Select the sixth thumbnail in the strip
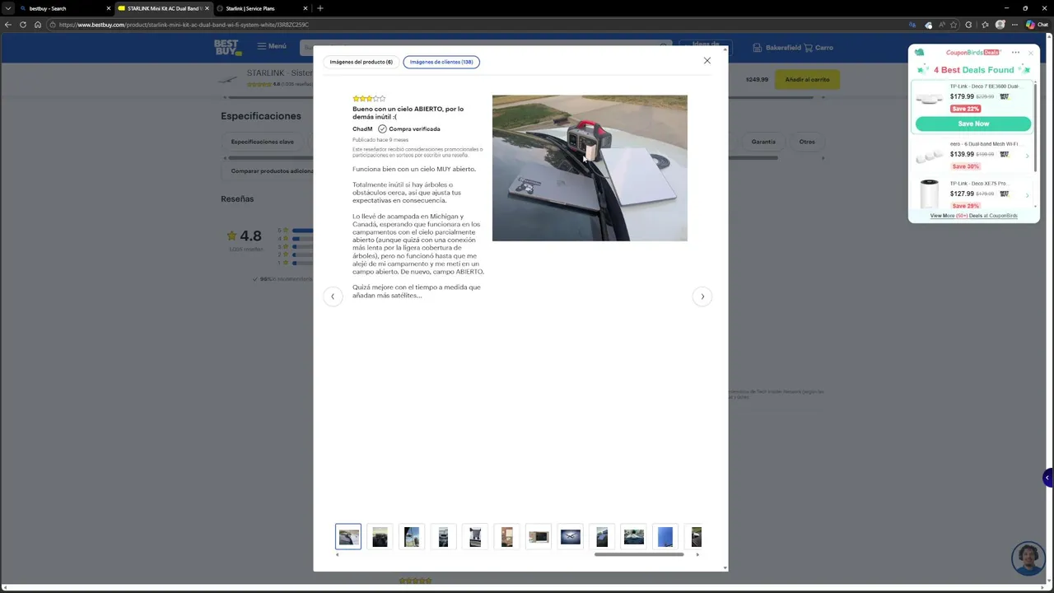Screen dimensions: 1054x593 coord(506,537)
